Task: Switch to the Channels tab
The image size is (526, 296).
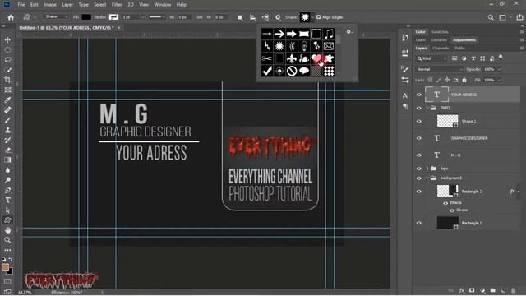Action: pos(441,48)
